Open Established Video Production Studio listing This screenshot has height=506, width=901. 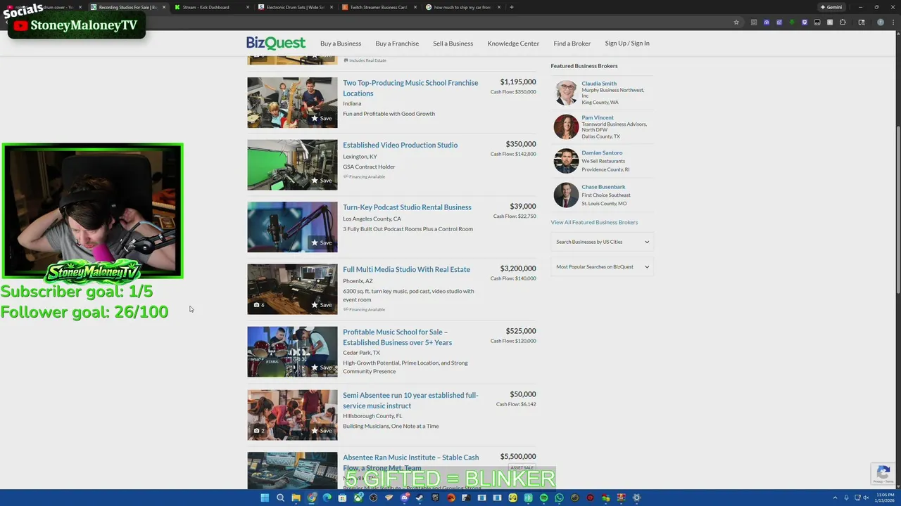pyautogui.click(x=400, y=145)
